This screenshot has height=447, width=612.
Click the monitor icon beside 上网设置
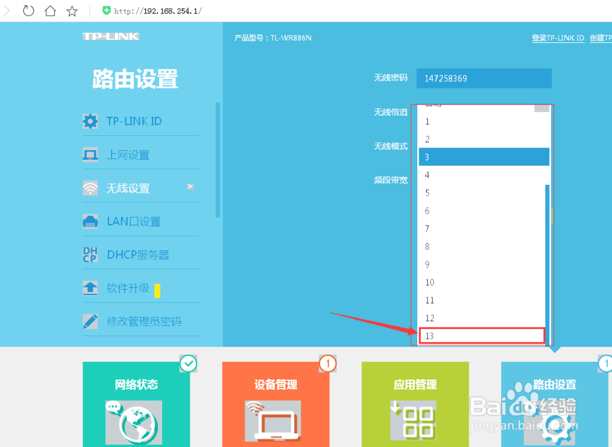[90, 155]
